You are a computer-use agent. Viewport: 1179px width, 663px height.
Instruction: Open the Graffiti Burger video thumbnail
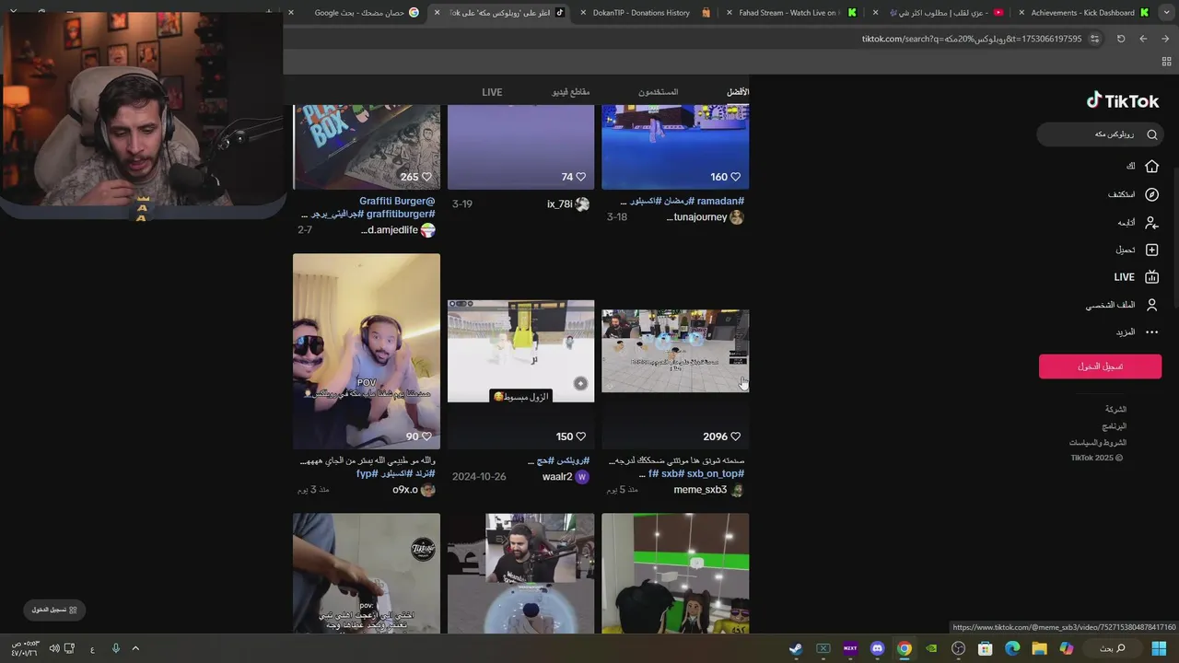point(367,146)
